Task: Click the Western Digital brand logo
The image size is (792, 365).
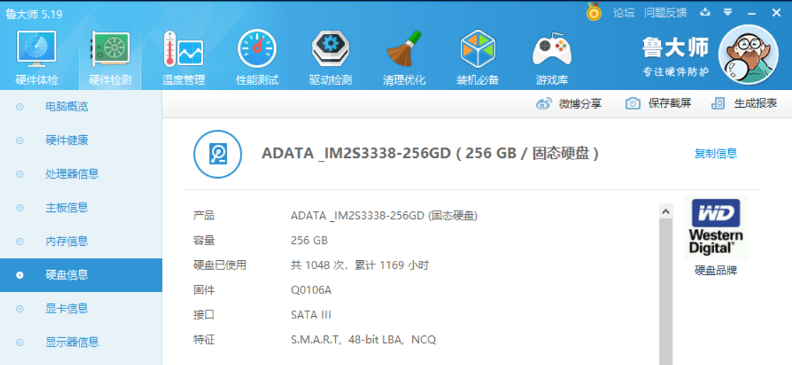Action: [715, 228]
